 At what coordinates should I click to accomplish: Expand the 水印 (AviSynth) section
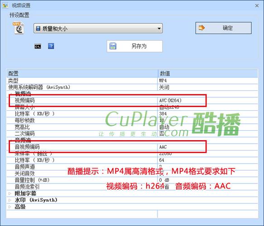[x=10, y=200]
